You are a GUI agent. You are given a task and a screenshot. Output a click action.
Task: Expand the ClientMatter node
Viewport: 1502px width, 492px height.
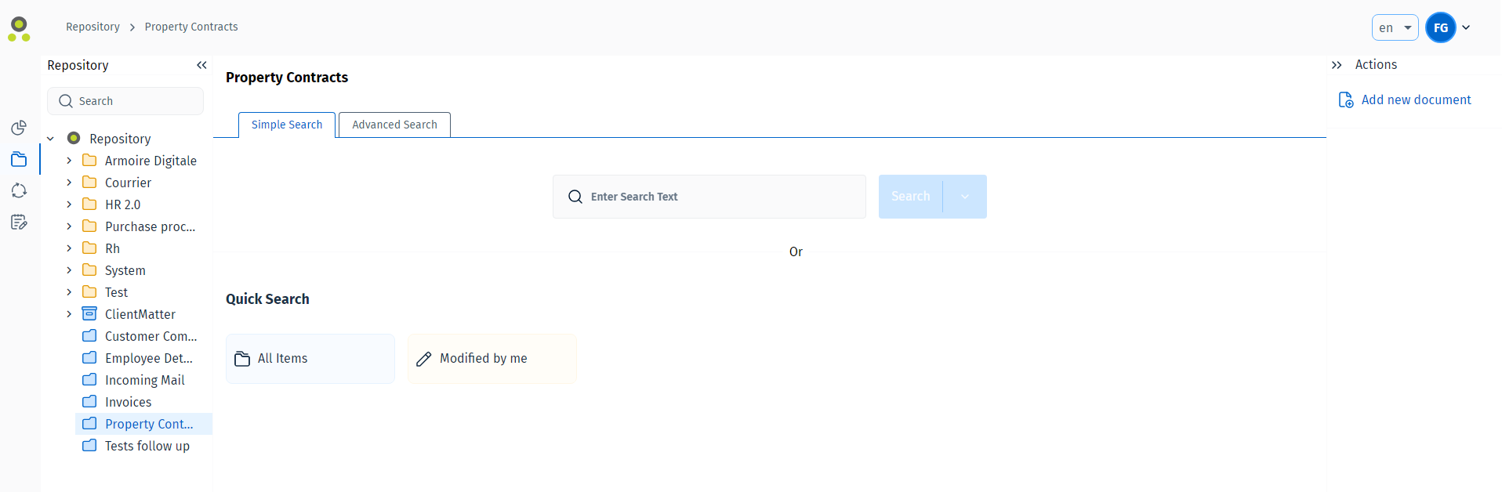(69, 314)
